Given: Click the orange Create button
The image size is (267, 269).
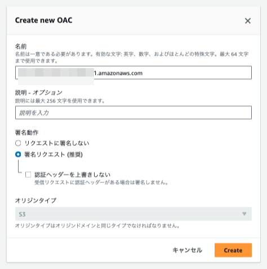Looking at the screenshot, I should pyautogui.click(x=233, y=250).
